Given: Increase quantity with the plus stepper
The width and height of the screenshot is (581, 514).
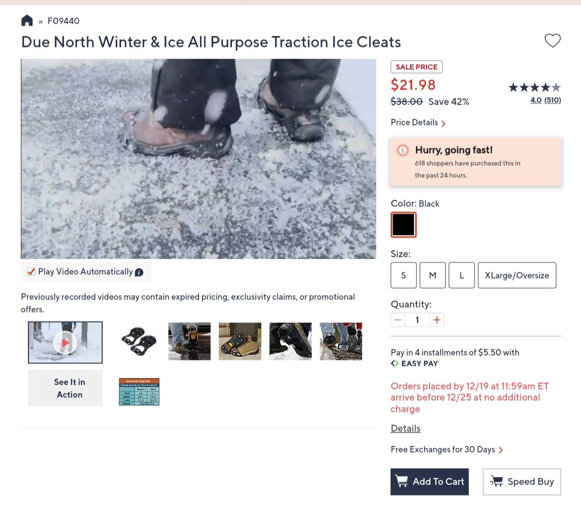Looking at the screenshot, I should 436,320.
